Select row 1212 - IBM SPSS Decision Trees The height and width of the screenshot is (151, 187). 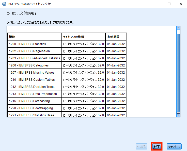[67, 87]
